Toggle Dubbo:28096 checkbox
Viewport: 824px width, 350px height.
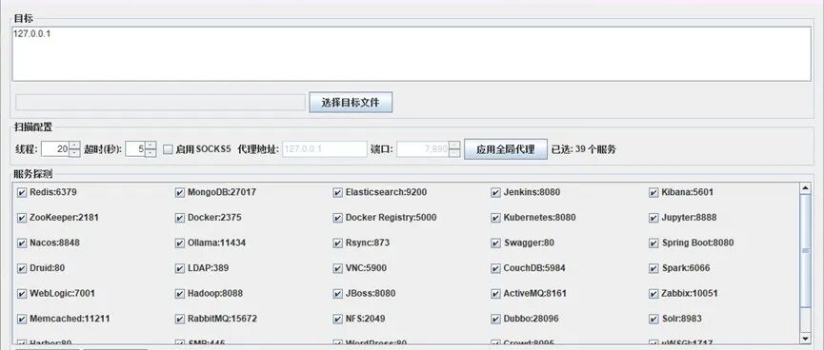495,319
